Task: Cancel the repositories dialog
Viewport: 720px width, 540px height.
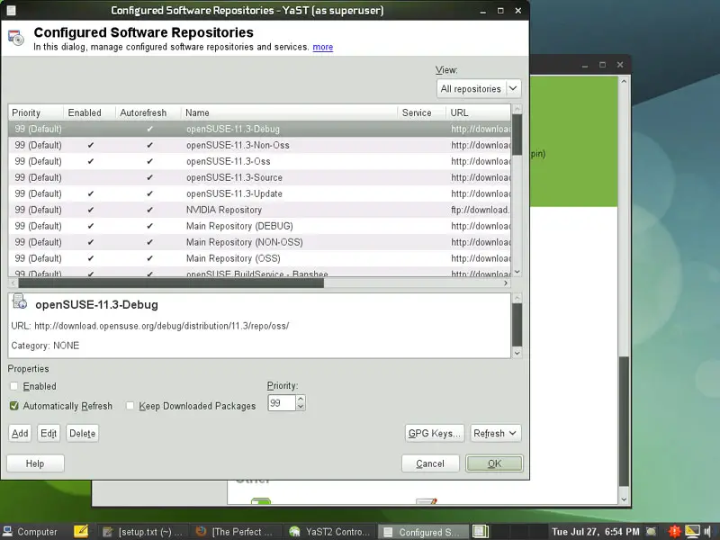Action: coord(430,463)
